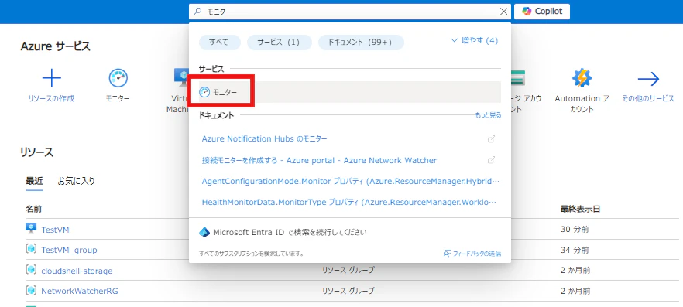Open the Automation アカウント gear icon
The width and height of the screenshot is (683, 307).
click(x=582, y=79)
